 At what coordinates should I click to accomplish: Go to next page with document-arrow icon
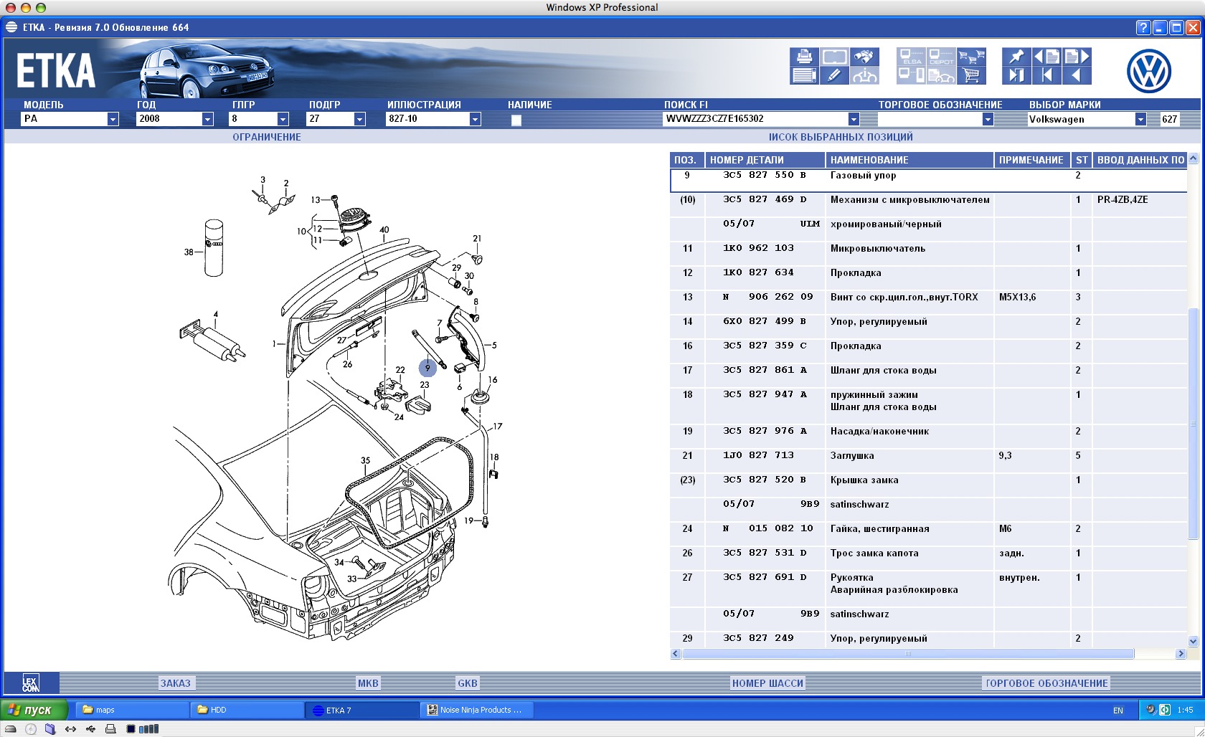1077,57
